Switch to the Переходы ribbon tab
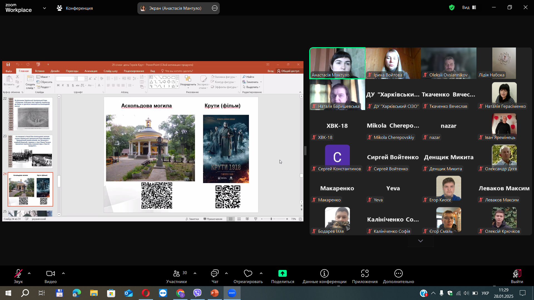Viewport: 534px width, 300px height. click(72, 71)
